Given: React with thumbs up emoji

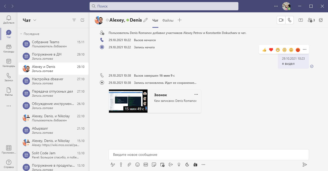Looking at the screenshot, I should click(264, 50).
